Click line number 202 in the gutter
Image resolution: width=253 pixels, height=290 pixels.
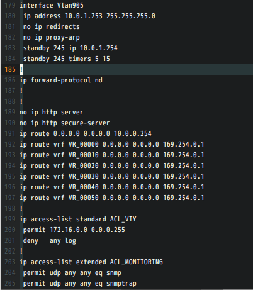click(10, 251)
